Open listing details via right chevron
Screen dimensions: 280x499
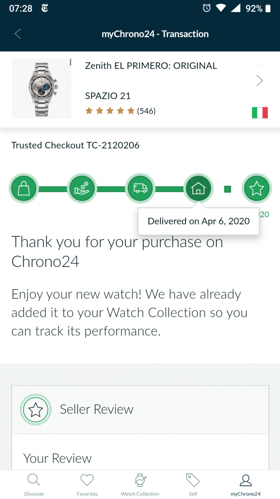260,81
